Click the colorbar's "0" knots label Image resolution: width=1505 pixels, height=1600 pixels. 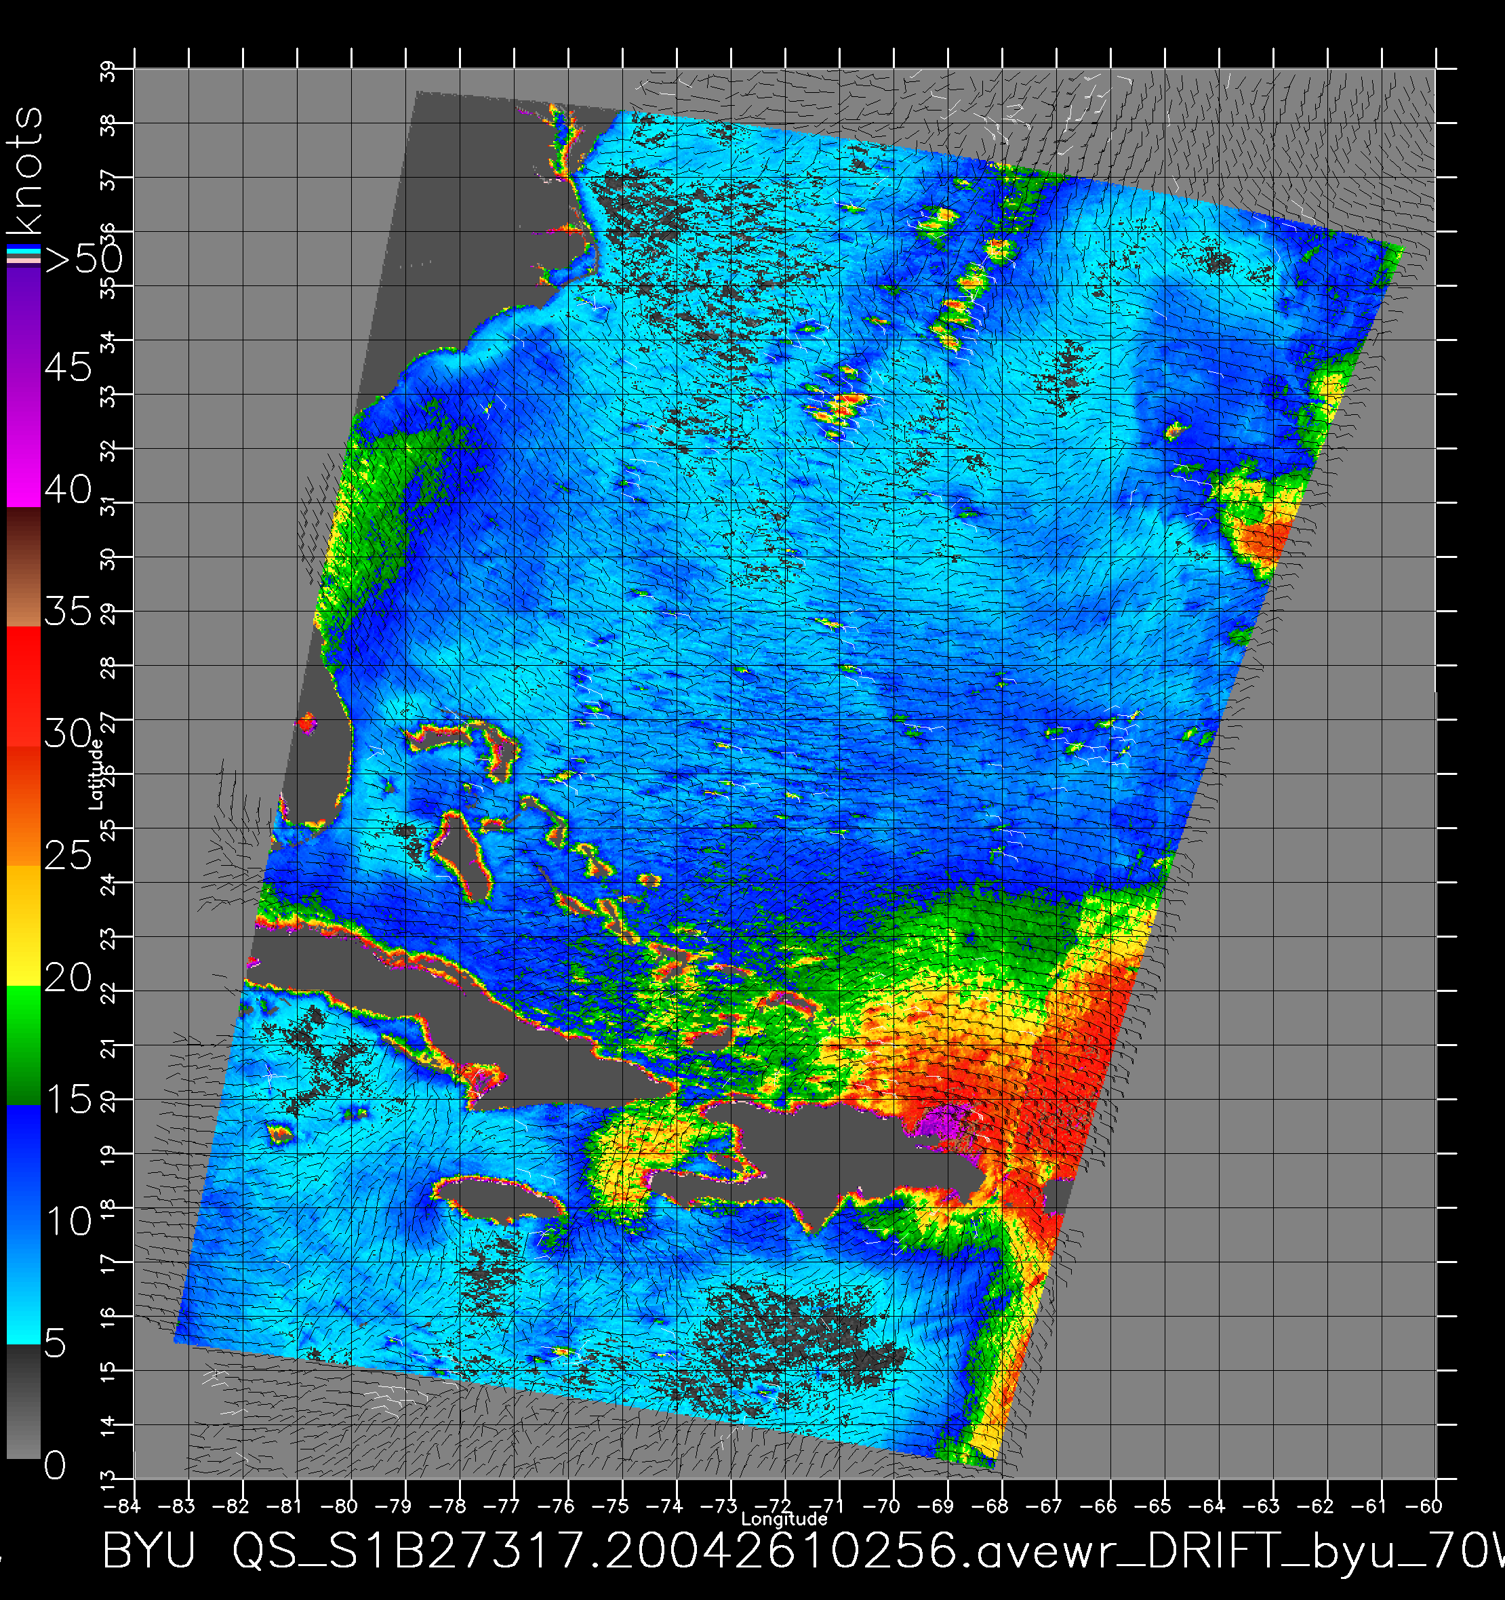tap(55, 1466)
